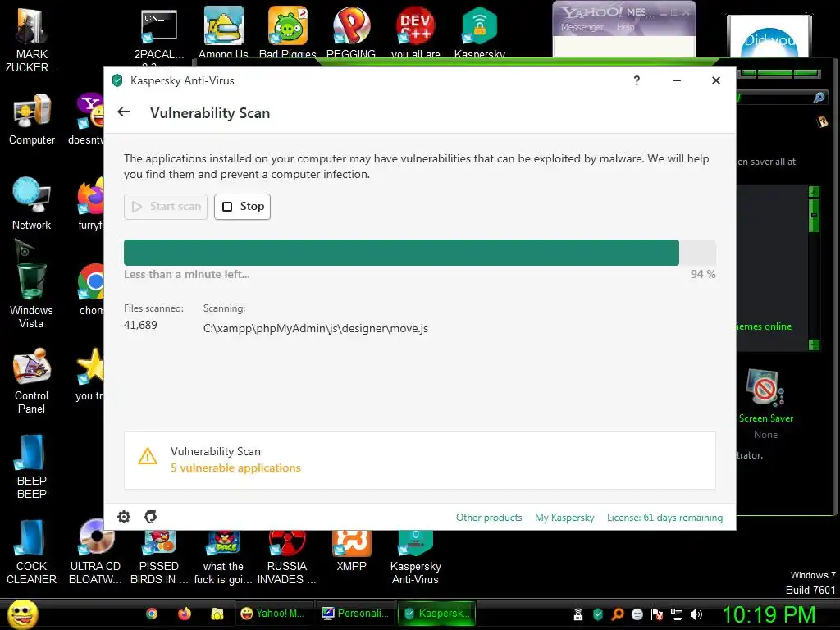Click the 10:19 PM clock
The height and width of the screenshot is (630, 840).
coord(769,614)
